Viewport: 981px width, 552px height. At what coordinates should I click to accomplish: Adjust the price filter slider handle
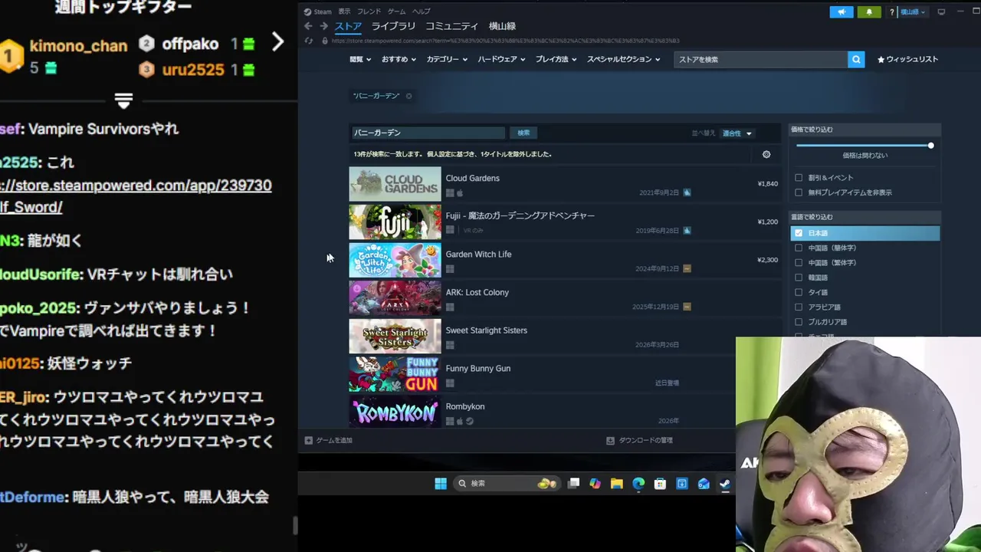930,146
